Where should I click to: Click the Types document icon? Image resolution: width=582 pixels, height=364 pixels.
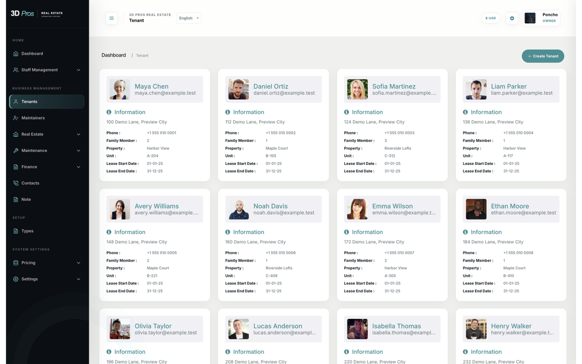pyautogui.click(x=16, y=231)
